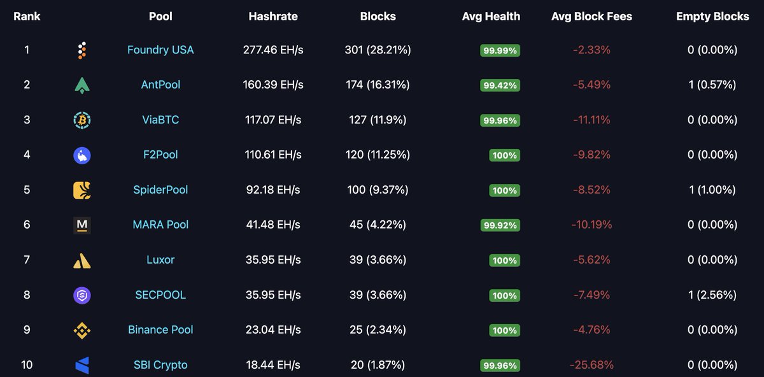Click the 45 (4.22%) blocks cell
The height and width of the screenshot is (377, 764).
[378, 225]
